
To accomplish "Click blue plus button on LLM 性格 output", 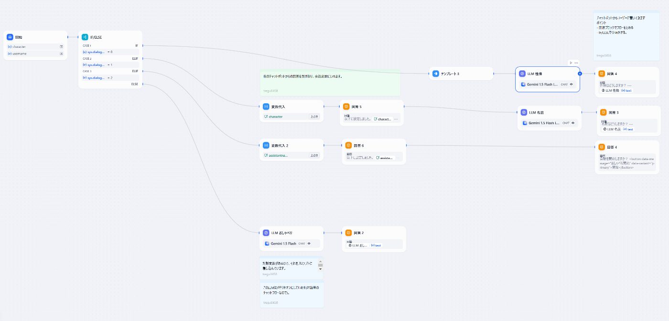I will [x=580, y=74].
